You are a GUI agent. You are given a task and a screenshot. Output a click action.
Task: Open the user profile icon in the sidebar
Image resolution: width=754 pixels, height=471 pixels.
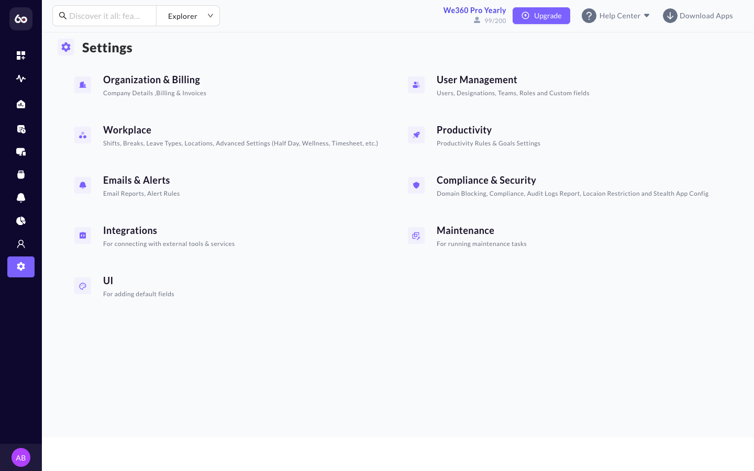click(x=21, y=244)
